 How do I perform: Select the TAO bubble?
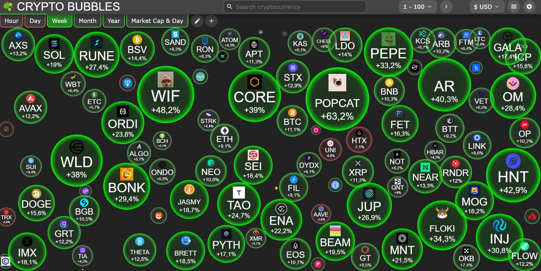[x=239, y=204]
